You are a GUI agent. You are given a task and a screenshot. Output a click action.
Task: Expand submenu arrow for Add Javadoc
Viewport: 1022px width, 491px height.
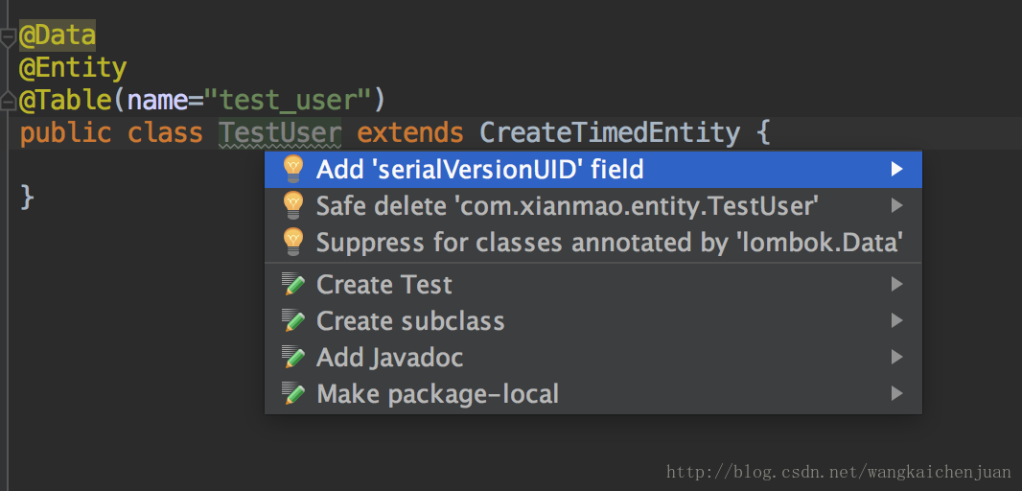(x=897, y=358)
